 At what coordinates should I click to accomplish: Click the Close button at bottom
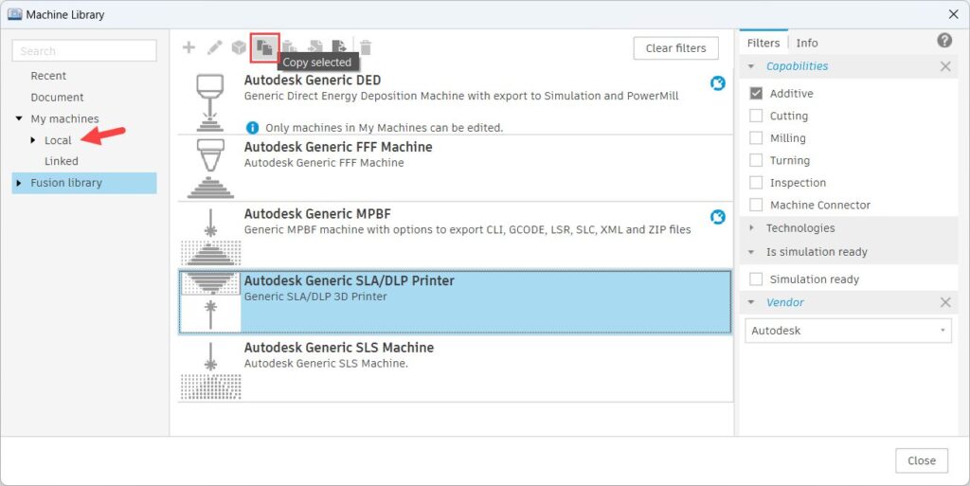tap(921, 460)
